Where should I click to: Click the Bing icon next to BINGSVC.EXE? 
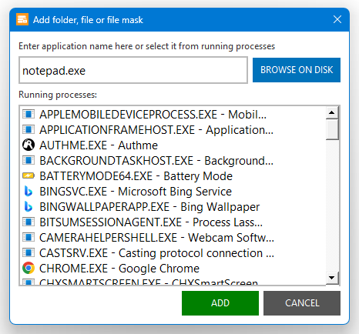29,191
